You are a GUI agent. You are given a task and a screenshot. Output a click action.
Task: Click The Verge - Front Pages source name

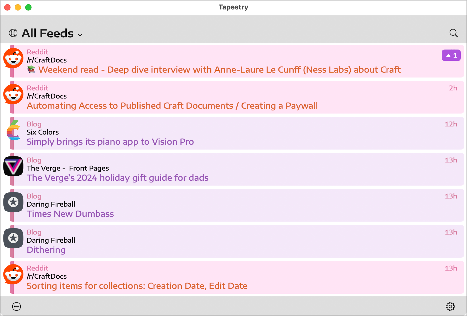[68, 168]
